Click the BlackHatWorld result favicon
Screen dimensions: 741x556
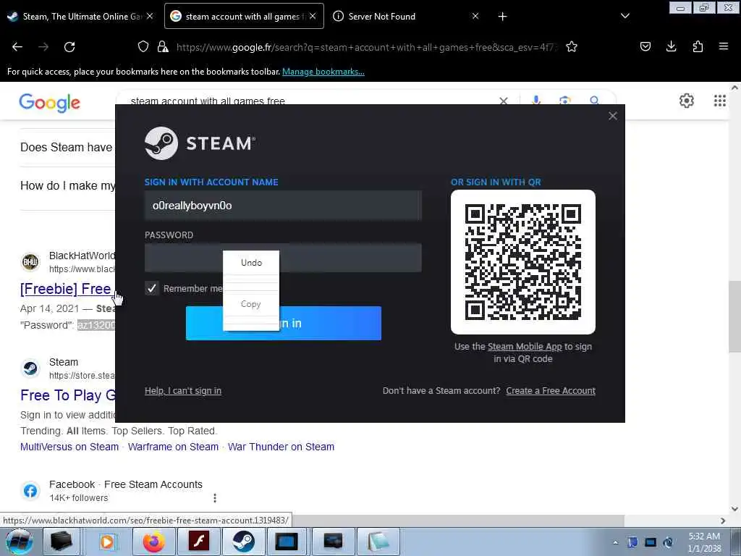(30, 261)
